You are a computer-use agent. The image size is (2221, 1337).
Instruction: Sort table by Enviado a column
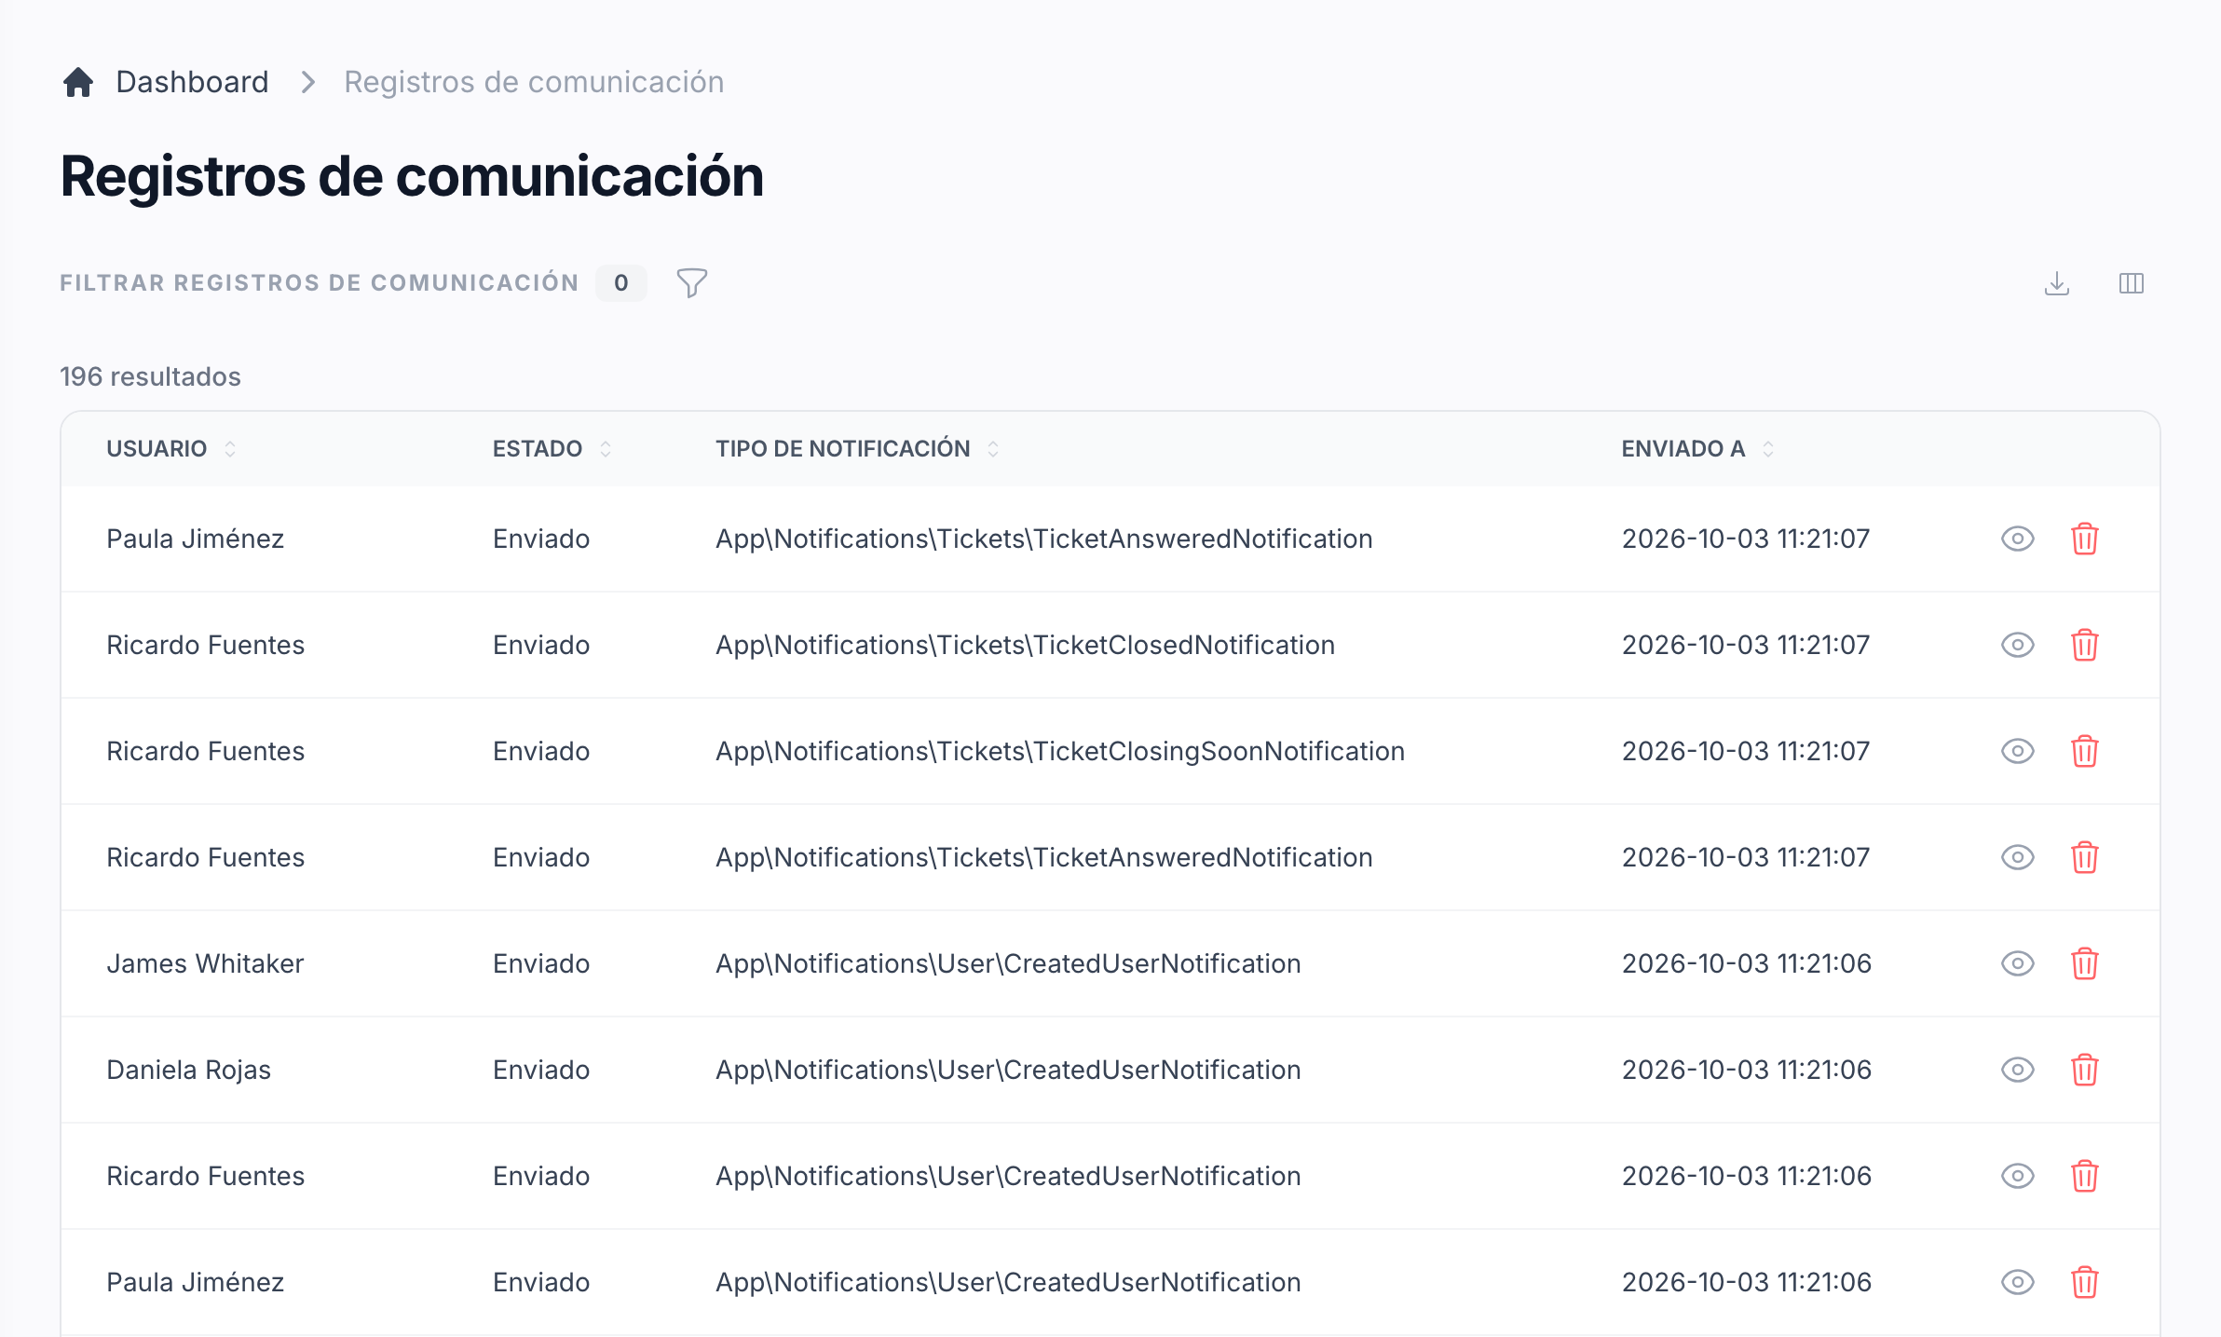click(1697, 449)
